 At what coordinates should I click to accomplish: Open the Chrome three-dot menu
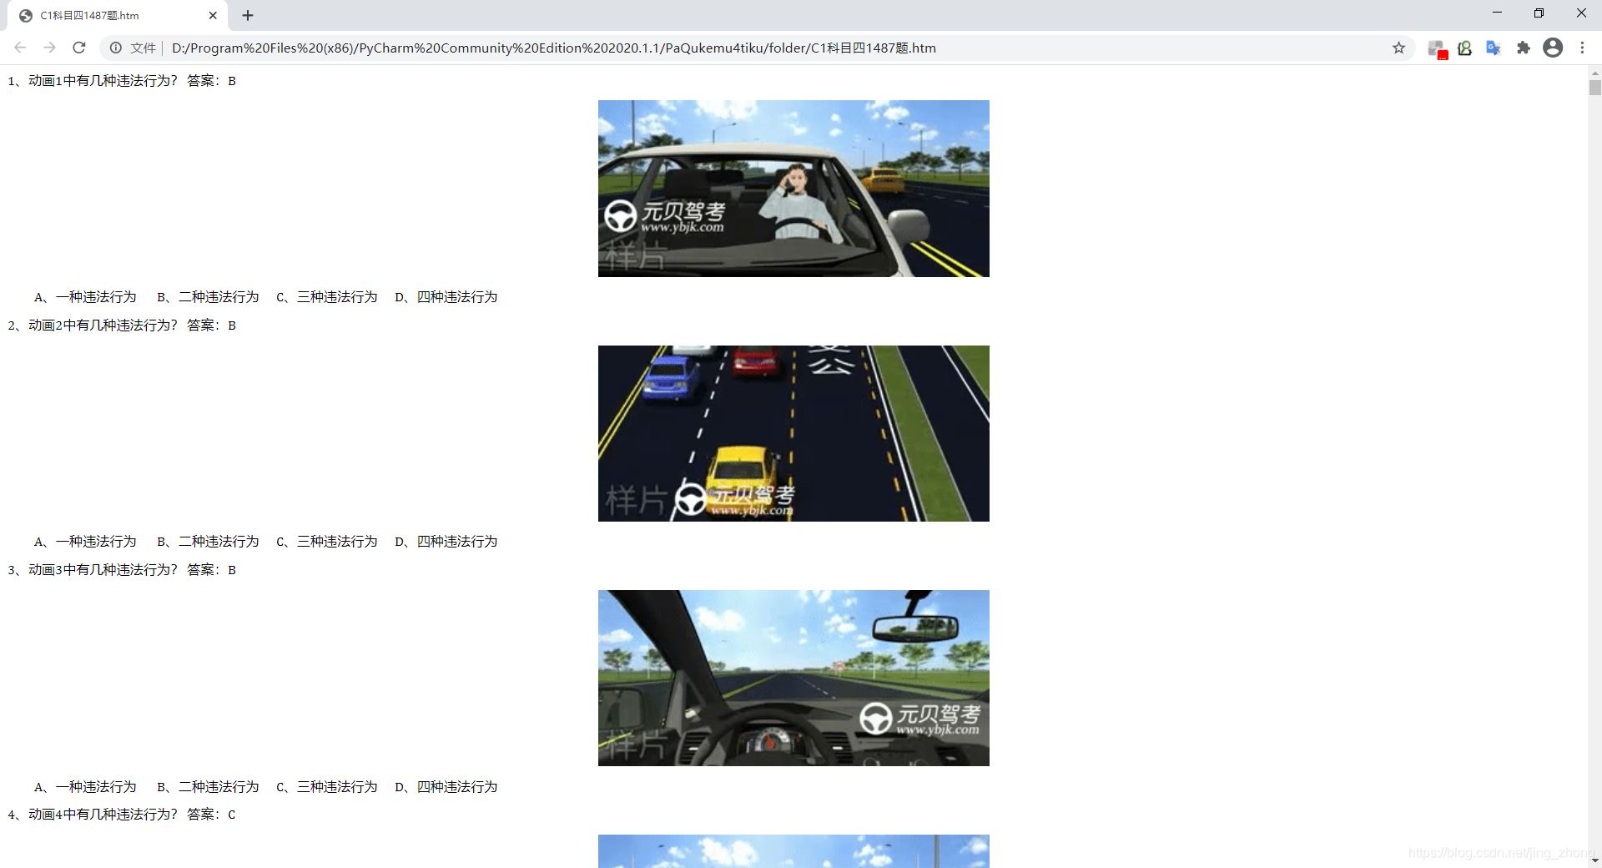click(x=1582, y=48)
